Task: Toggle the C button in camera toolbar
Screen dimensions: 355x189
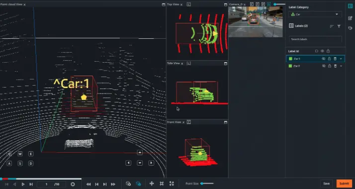Action: (x=252, y=4)
